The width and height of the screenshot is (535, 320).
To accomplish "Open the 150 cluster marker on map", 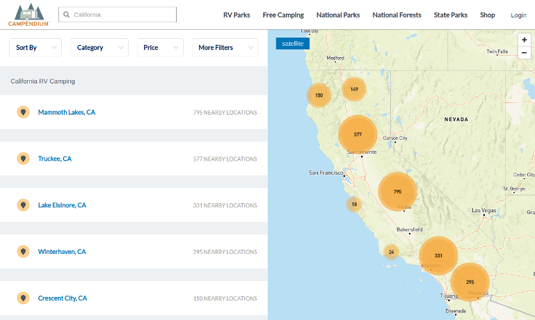I will pos(319,95).
